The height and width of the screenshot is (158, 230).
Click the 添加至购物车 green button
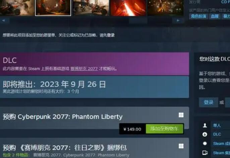164,129
